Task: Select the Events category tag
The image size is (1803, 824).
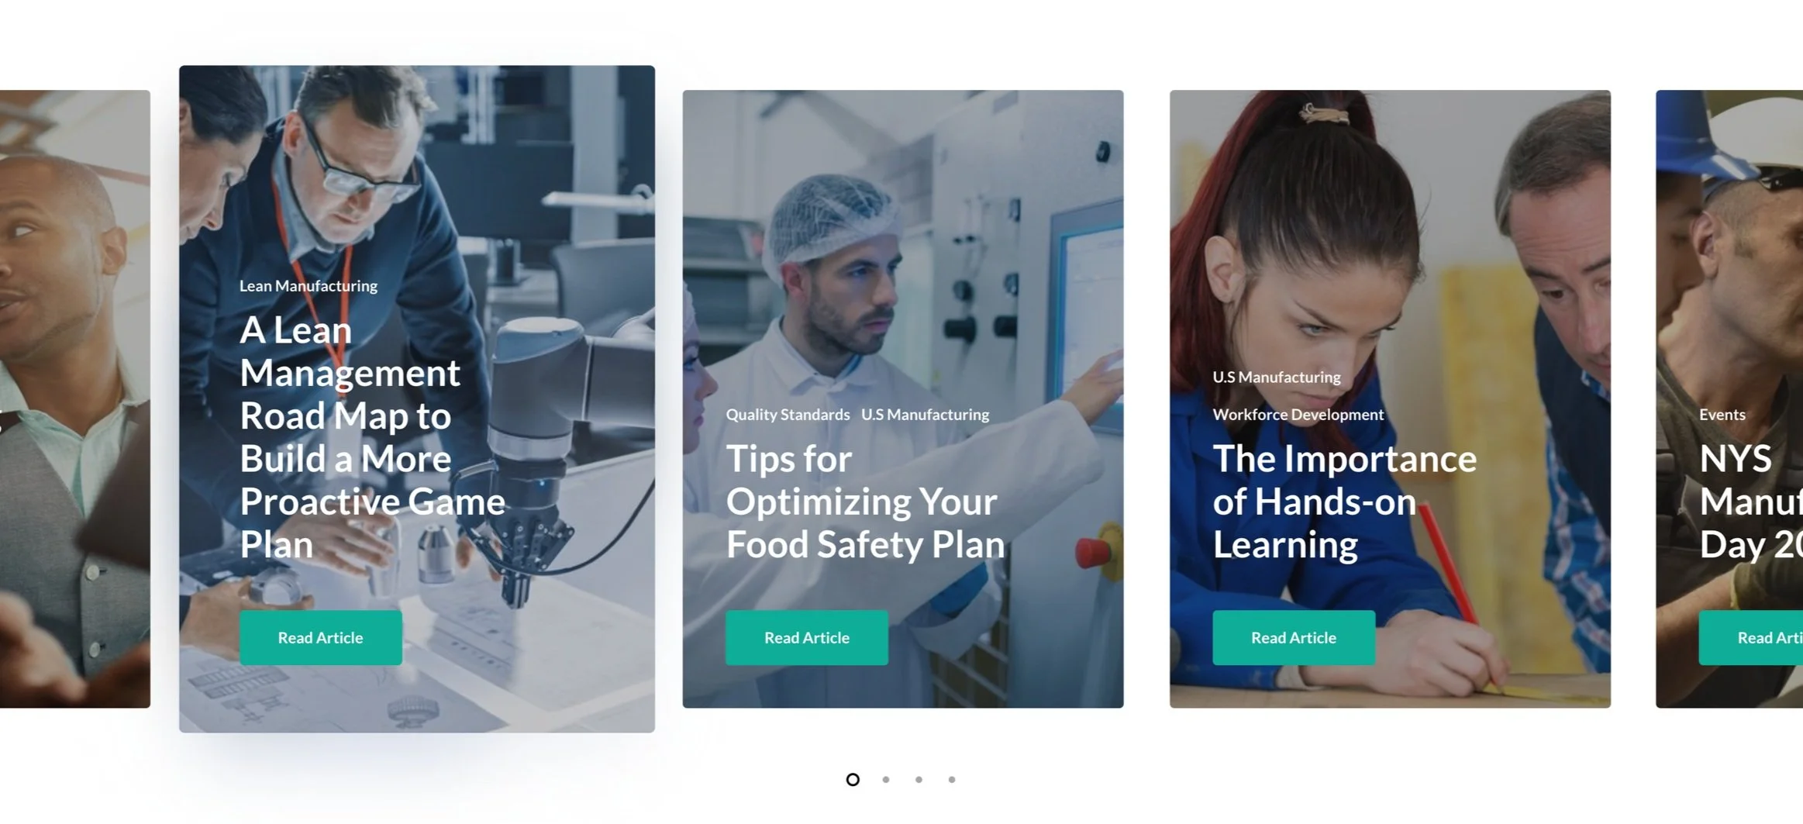Action: (x=1722, y=415)
